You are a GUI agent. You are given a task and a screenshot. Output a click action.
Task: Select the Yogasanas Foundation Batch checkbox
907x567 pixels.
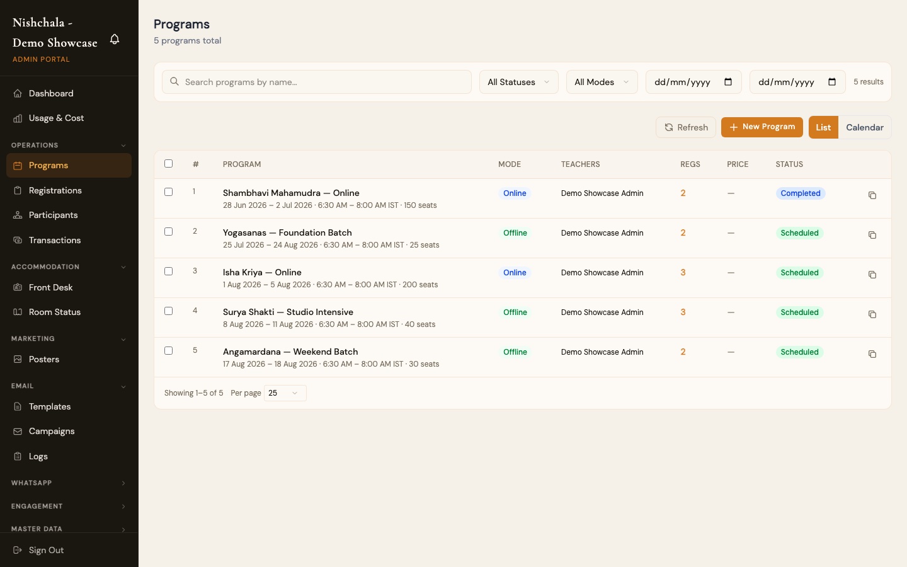pyautogui.click(x=168, y=231)
